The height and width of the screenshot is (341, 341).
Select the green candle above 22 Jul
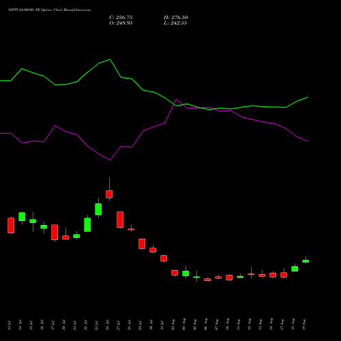87,224
